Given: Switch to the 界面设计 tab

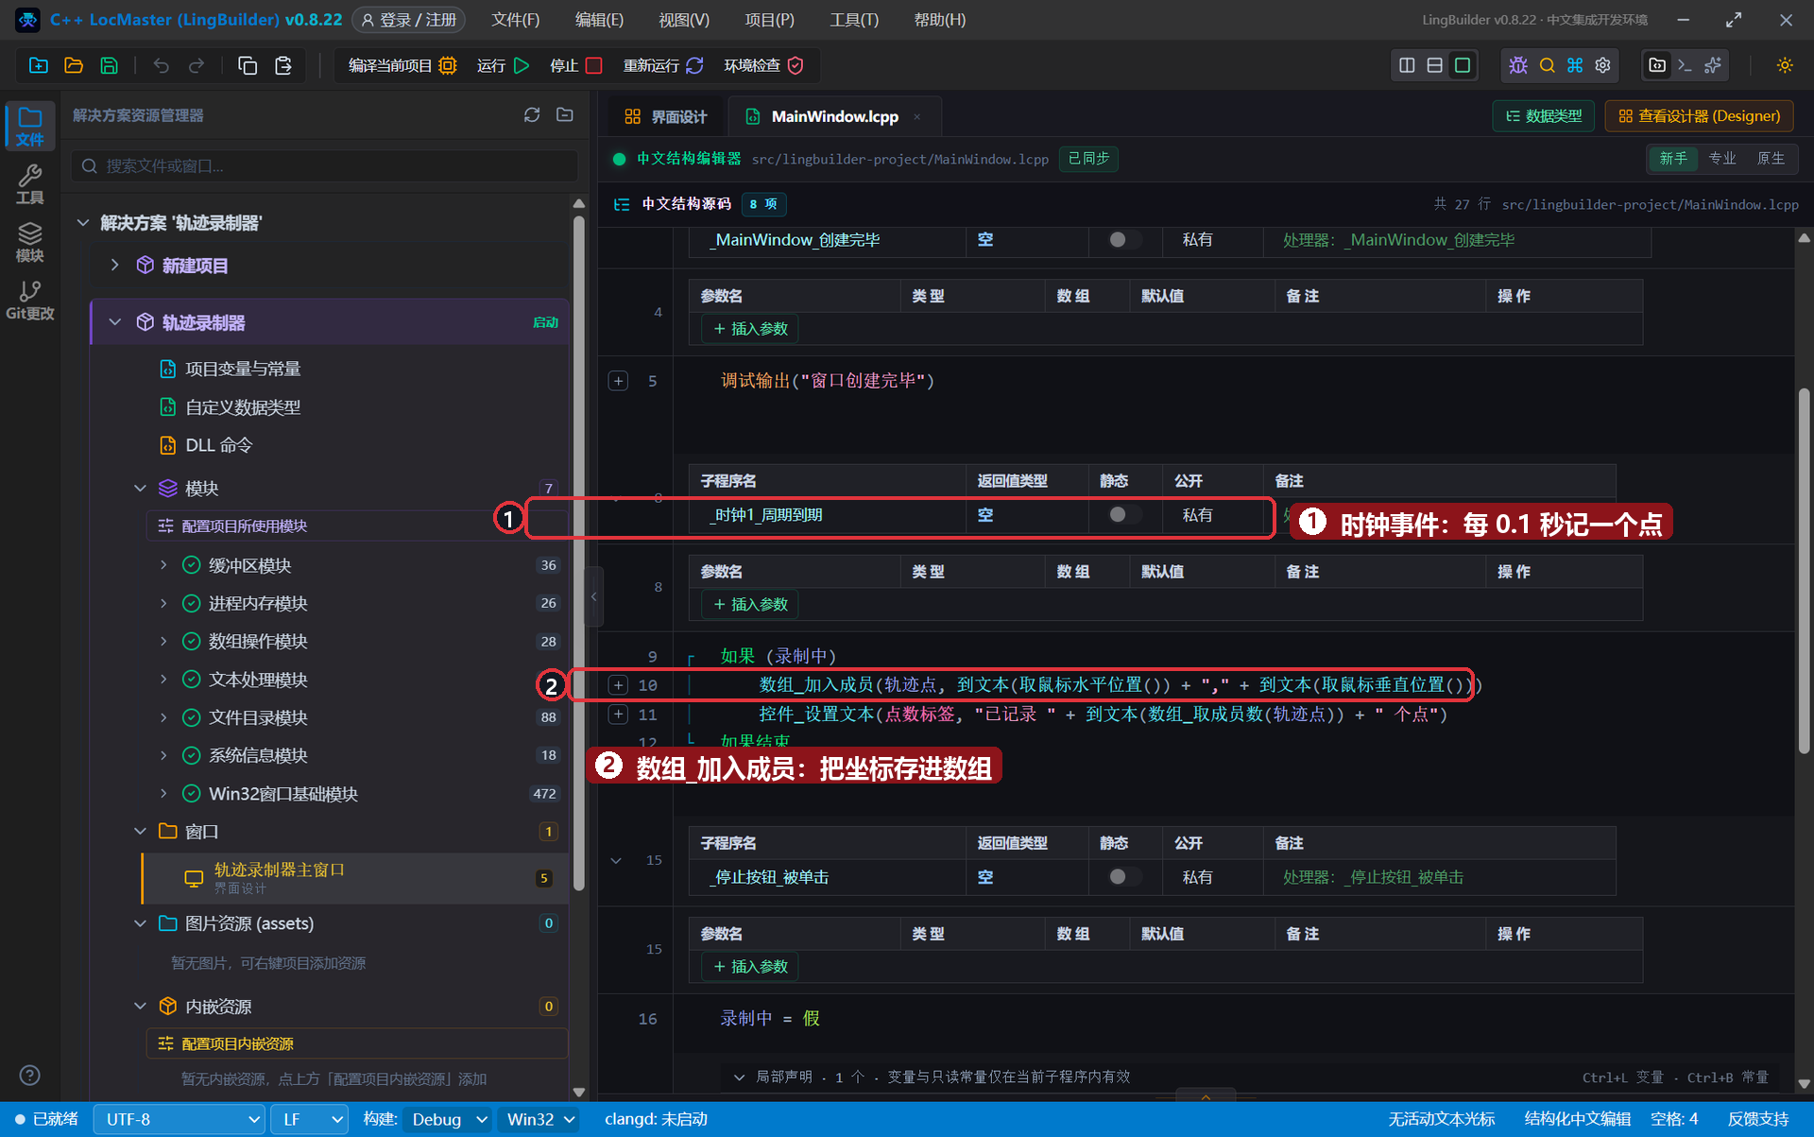Looking at the screenshot, I should click(x=665, y=116).
